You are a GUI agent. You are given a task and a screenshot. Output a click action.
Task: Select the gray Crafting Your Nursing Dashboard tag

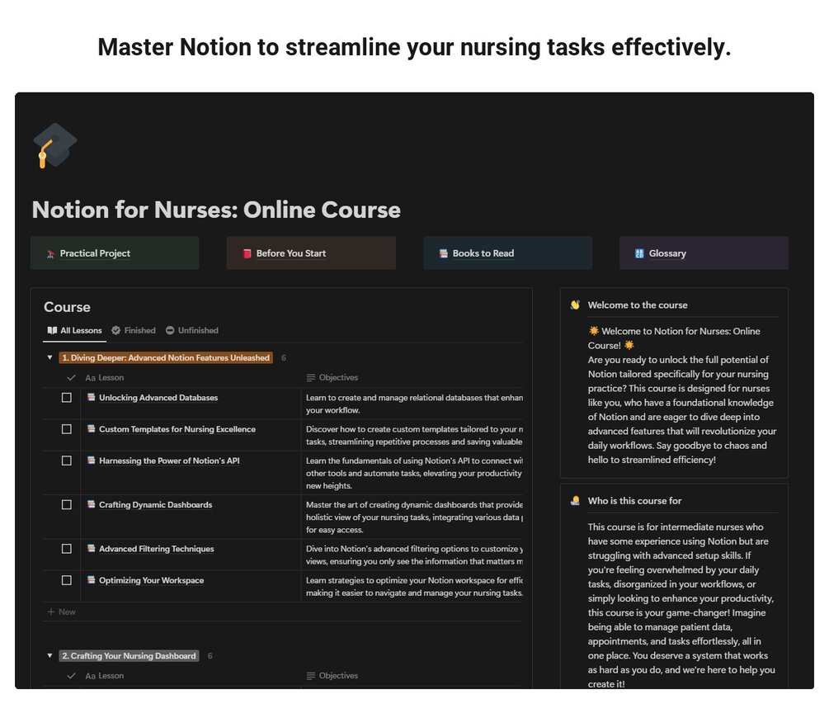click(x=129, y=656)
